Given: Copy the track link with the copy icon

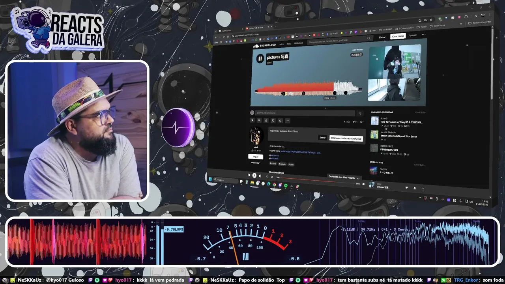Looking at the screenshot, I should 273,121.
